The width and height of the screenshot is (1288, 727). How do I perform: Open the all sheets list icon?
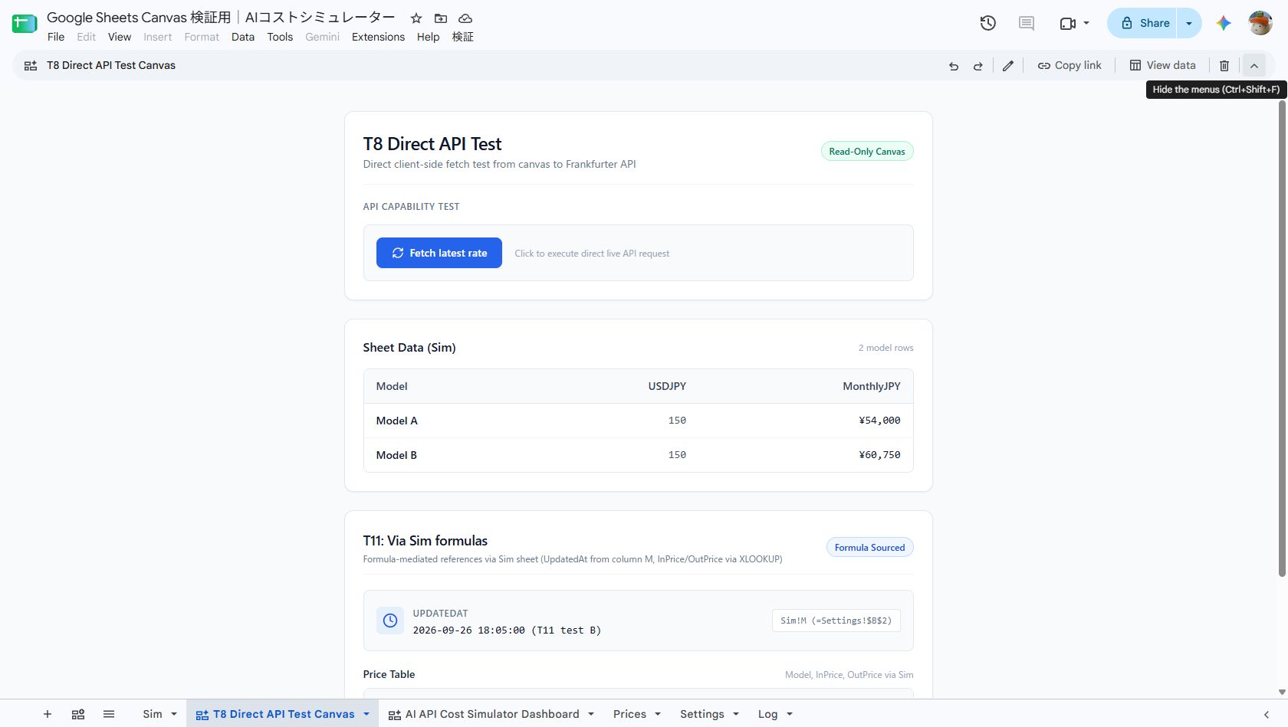click(x=109, y=714)
